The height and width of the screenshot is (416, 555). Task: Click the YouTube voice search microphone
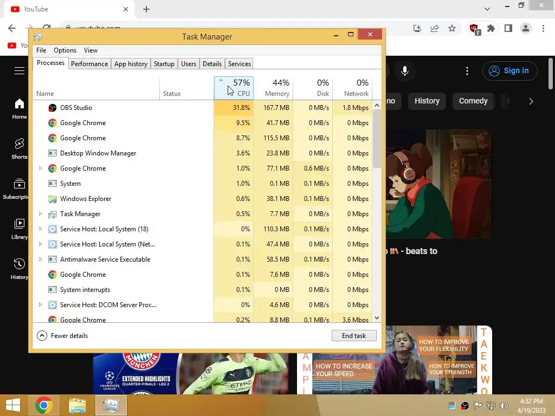coord(405,71)
